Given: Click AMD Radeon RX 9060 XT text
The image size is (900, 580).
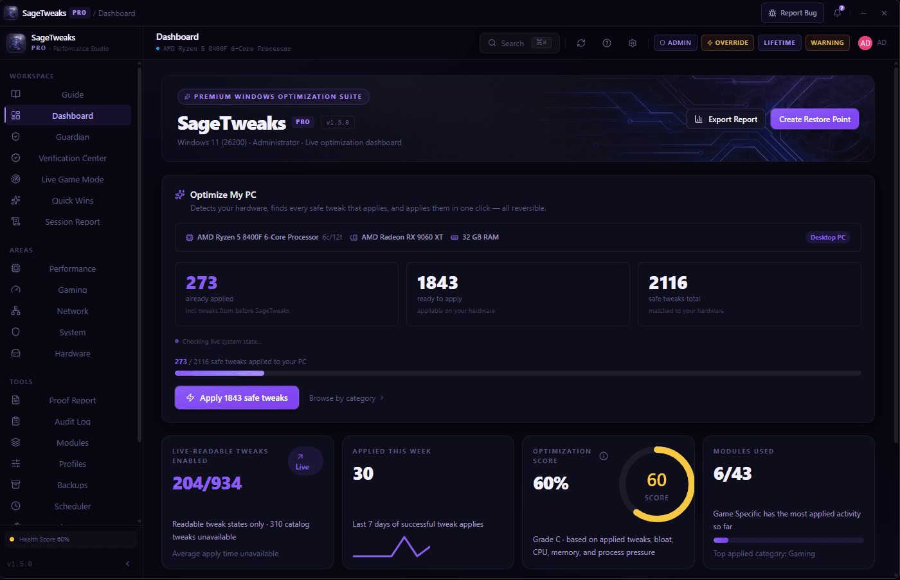Looking at the screenshot, I should pos(402,237).
